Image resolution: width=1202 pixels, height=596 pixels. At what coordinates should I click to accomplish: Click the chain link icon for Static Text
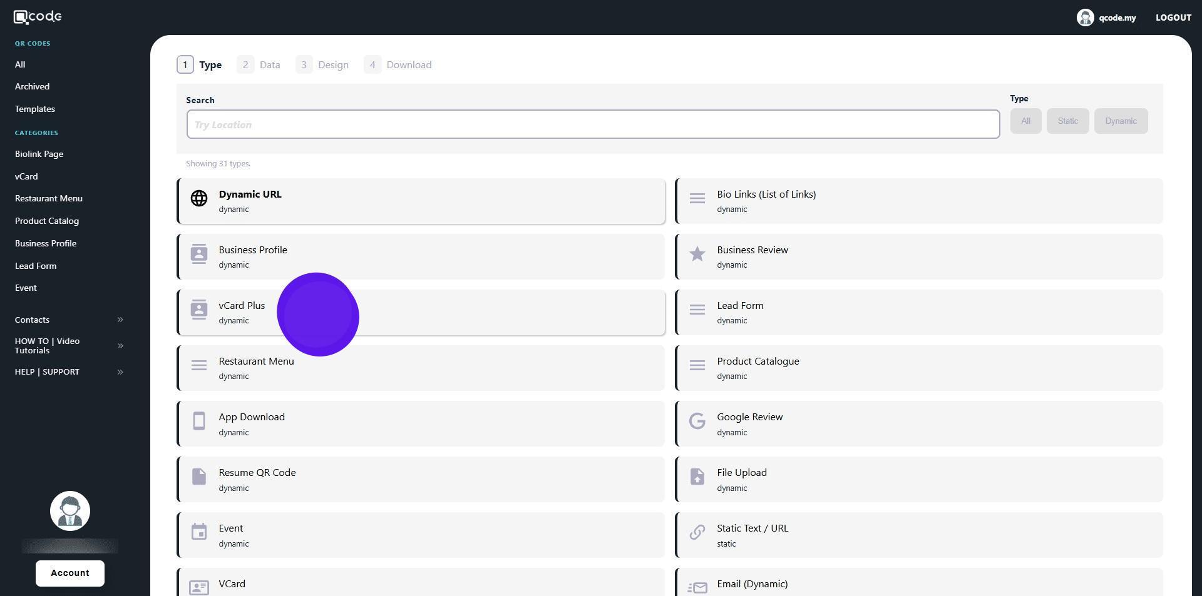coord(697,532)
